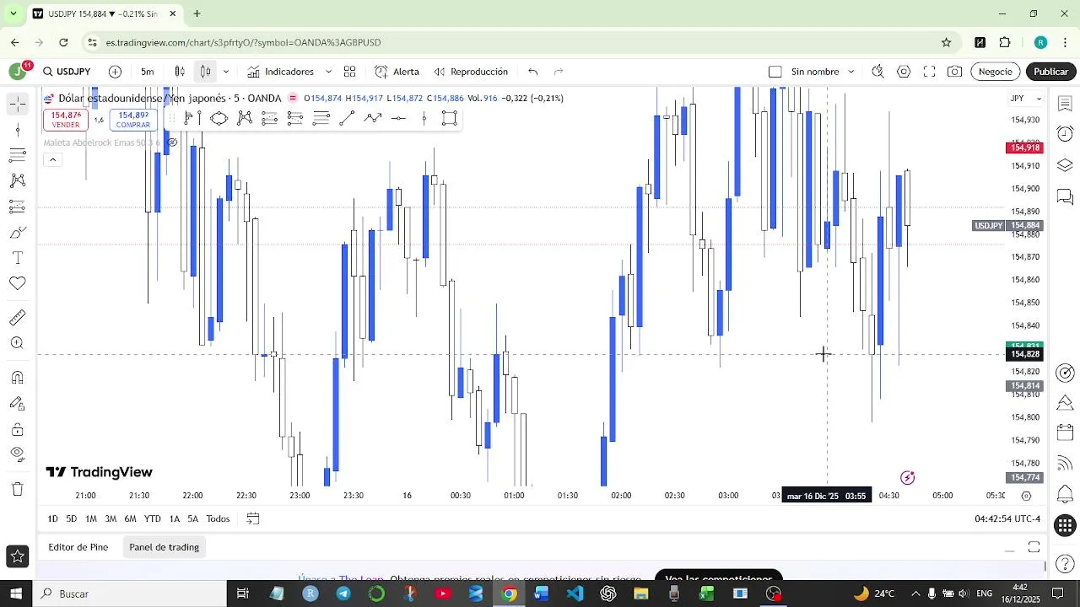Screen dimensions: 1080x607
Task: Undo last action arrow
Action: click(533, 72)
